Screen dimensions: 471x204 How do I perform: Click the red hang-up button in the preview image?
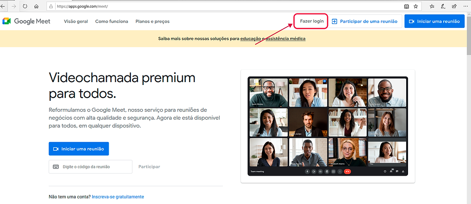point(347,172)
